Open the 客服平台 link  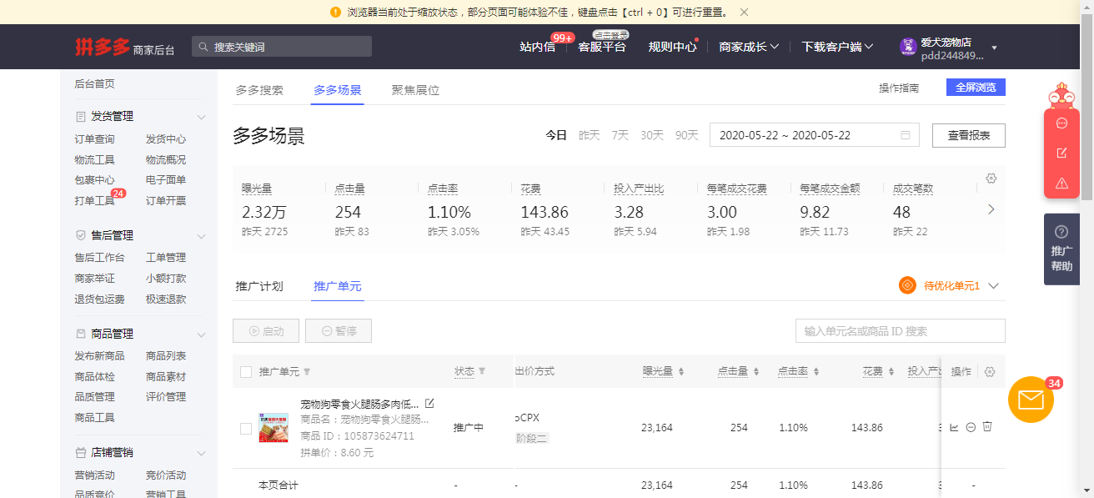(602, 47)
